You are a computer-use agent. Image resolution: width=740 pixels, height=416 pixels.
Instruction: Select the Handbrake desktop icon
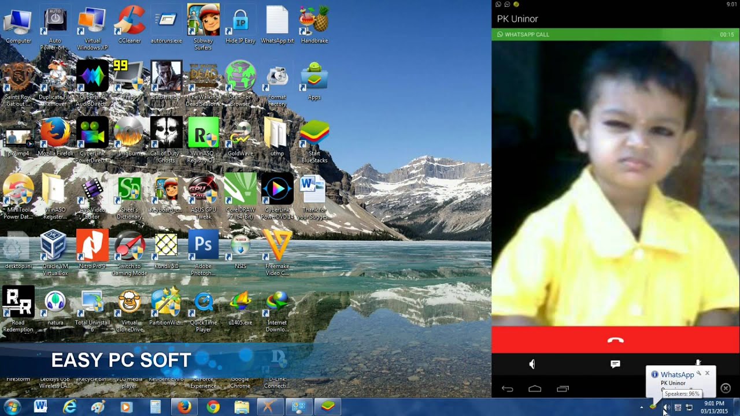tap(314, 24)
